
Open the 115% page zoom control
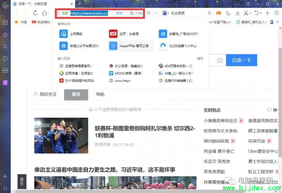pos(136,13)
